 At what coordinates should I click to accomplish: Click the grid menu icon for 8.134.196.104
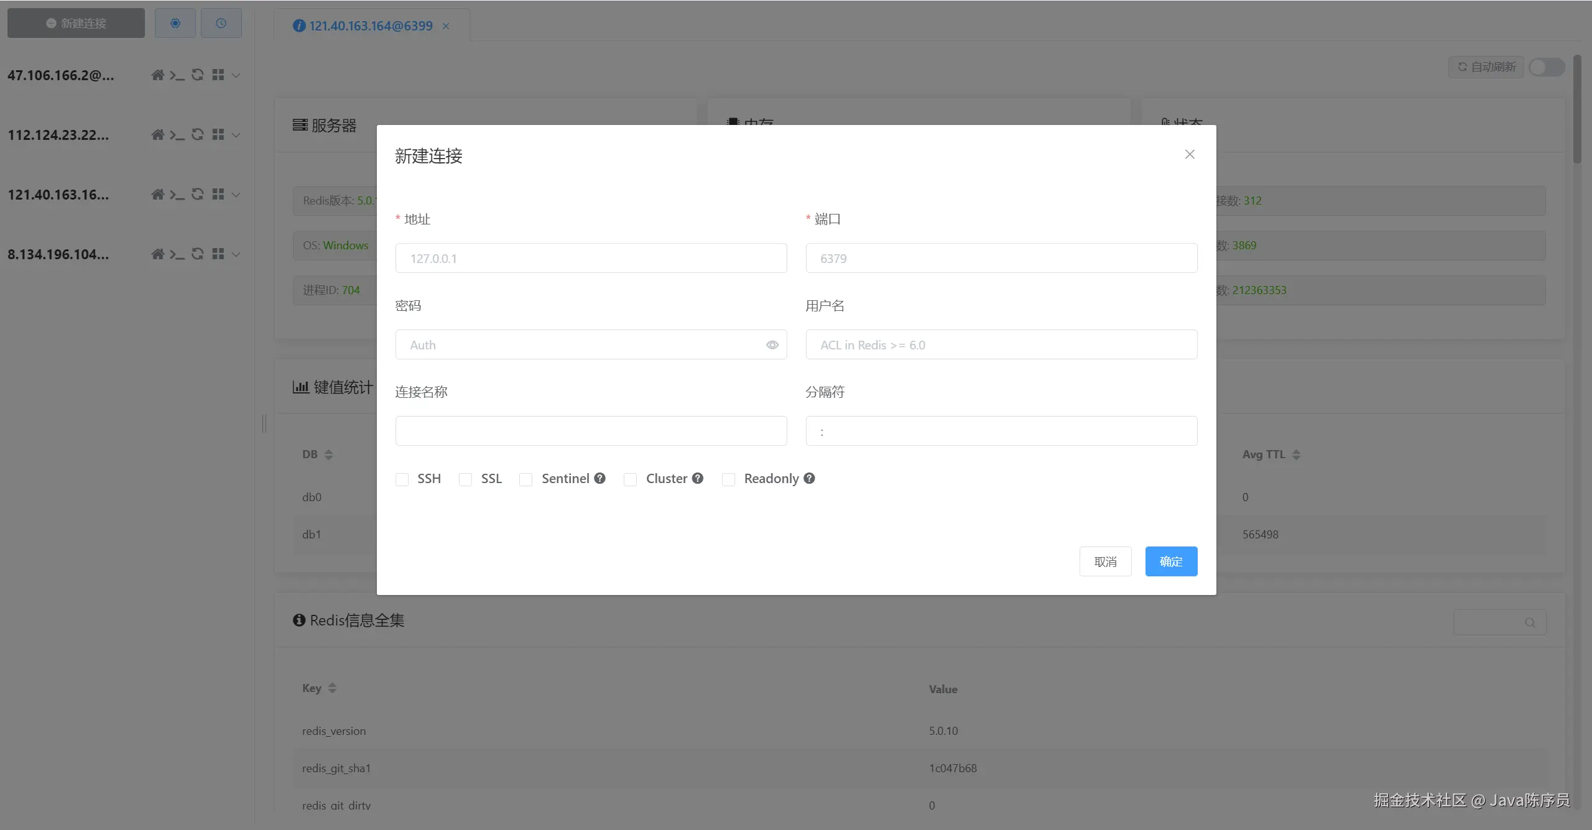218,254
